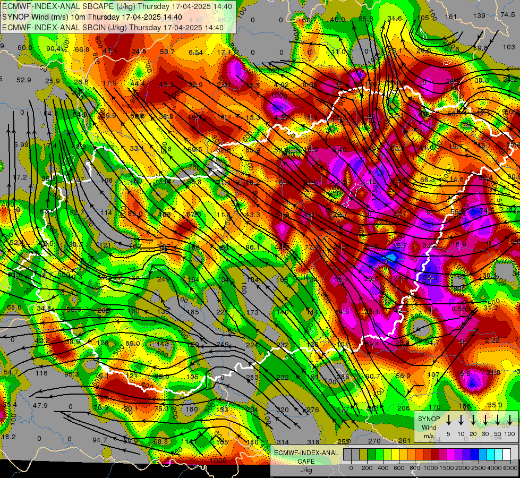This screenshot has height=478, width=520.
Task: Click the wind arrow above the 50 m/s label
Action: click(498, 420)
